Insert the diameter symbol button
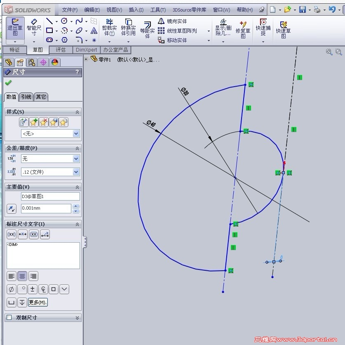Image resolution: width=345 pixels, height=345 pixels. [12, 289]
